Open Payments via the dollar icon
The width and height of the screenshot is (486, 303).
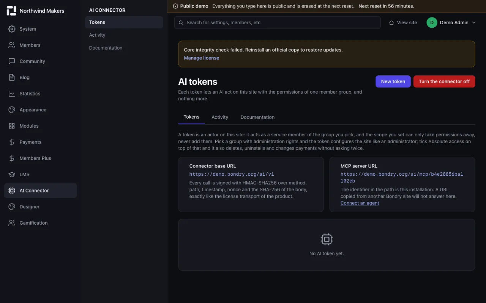click(12, 142)
